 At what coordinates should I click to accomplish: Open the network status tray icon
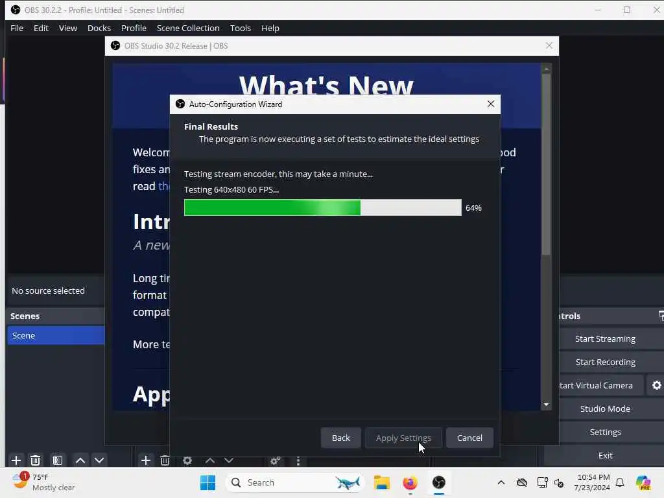(x=542, y=482)
